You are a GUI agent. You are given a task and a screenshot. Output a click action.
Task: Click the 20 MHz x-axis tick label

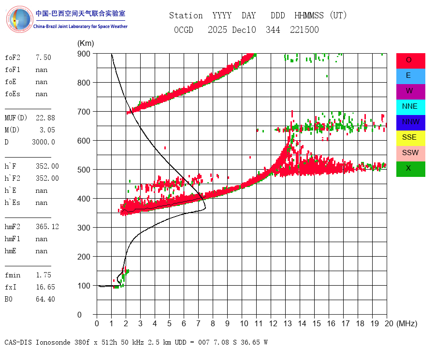click(389, 323)
